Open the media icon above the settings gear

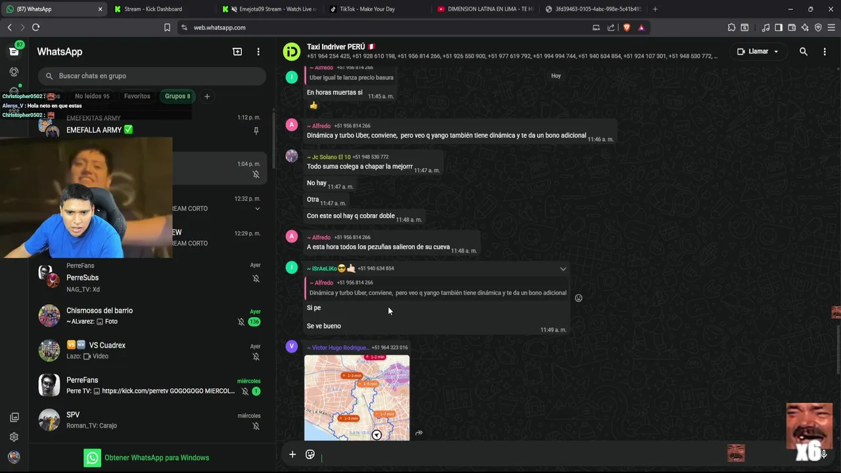tap(14, 417)
